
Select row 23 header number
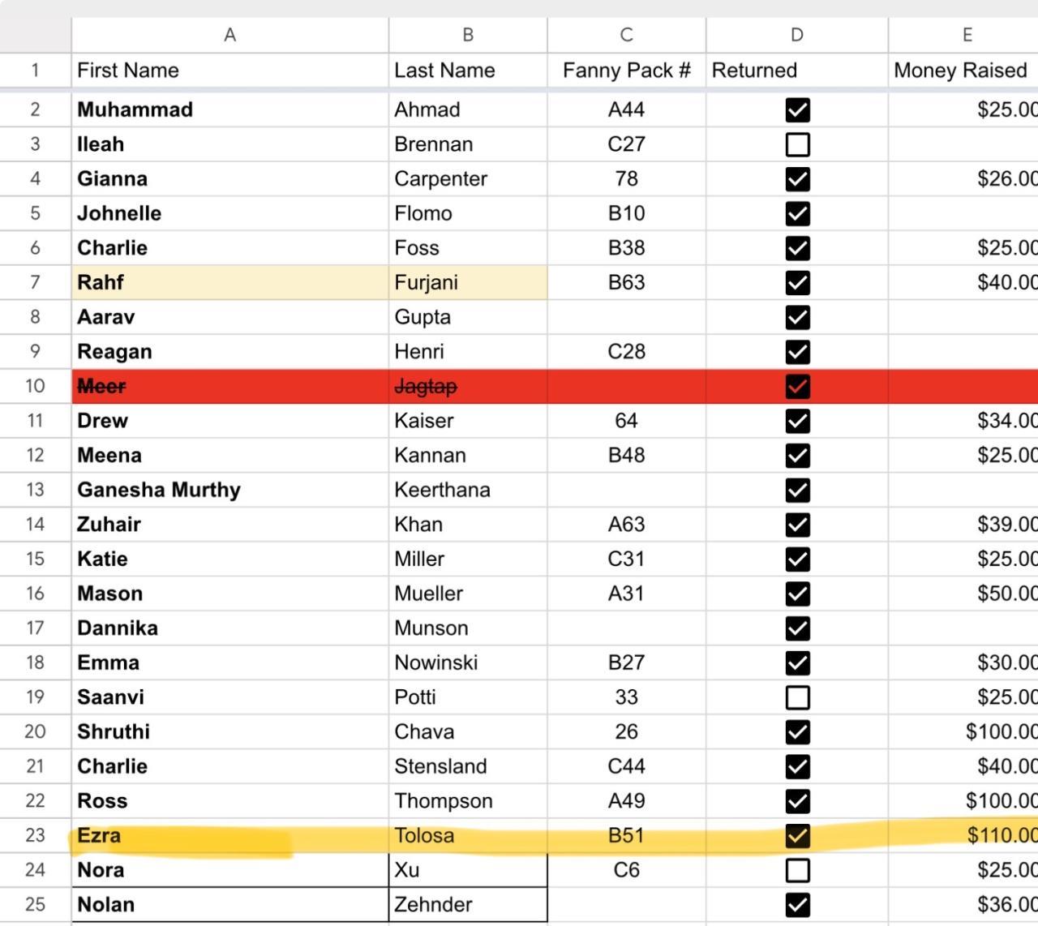(x=35, y=835)
